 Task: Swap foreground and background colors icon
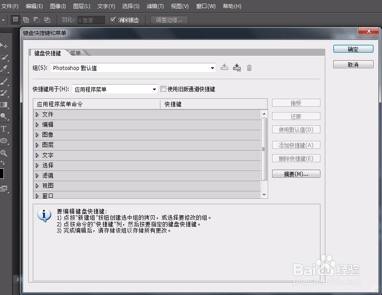pyautogui.click(x=3, y=162)
